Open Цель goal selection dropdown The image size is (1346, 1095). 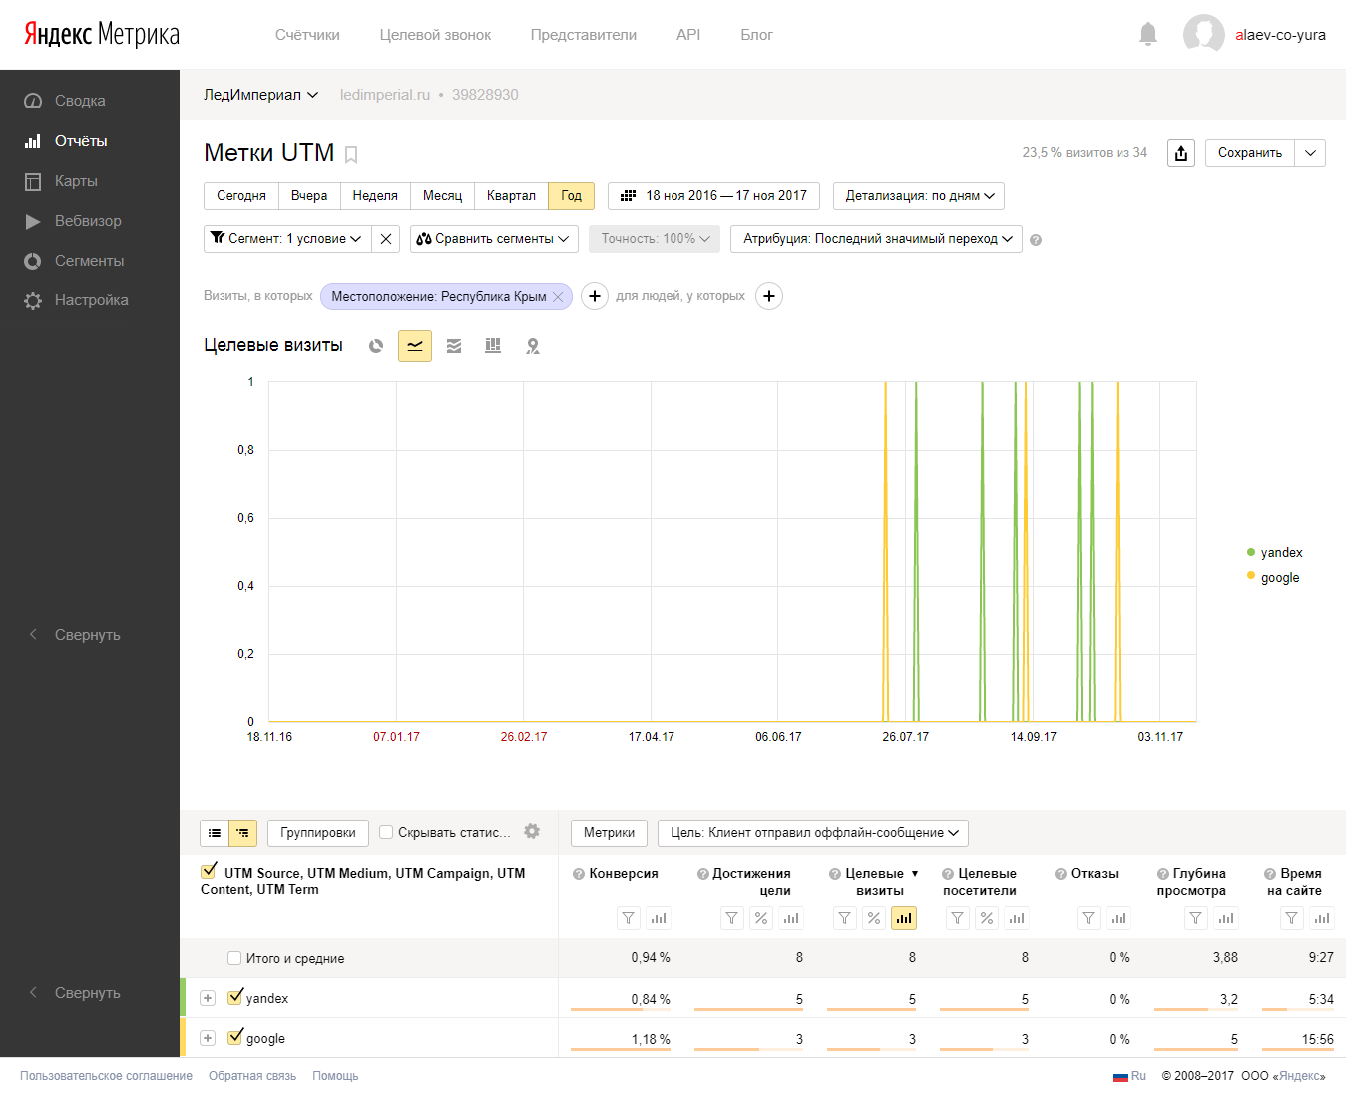click(813, 833)
